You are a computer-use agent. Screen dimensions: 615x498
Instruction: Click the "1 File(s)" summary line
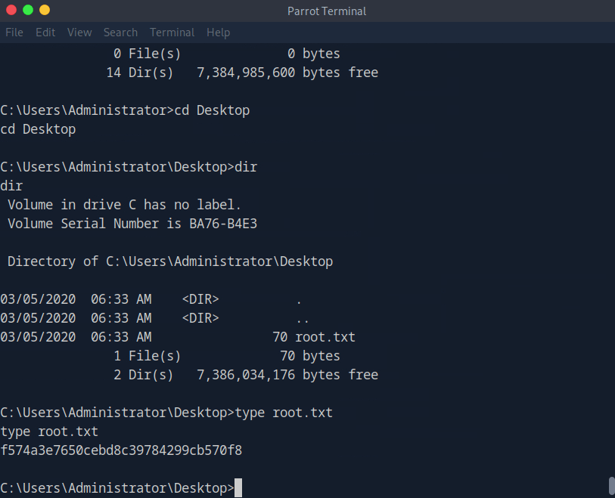(148, 356)
